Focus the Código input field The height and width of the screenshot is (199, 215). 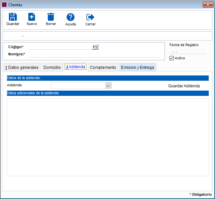[x=60, y=47]
